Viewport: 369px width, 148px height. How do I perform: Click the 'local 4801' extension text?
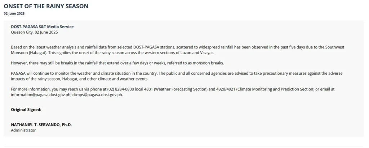click(x=144, y=89)
